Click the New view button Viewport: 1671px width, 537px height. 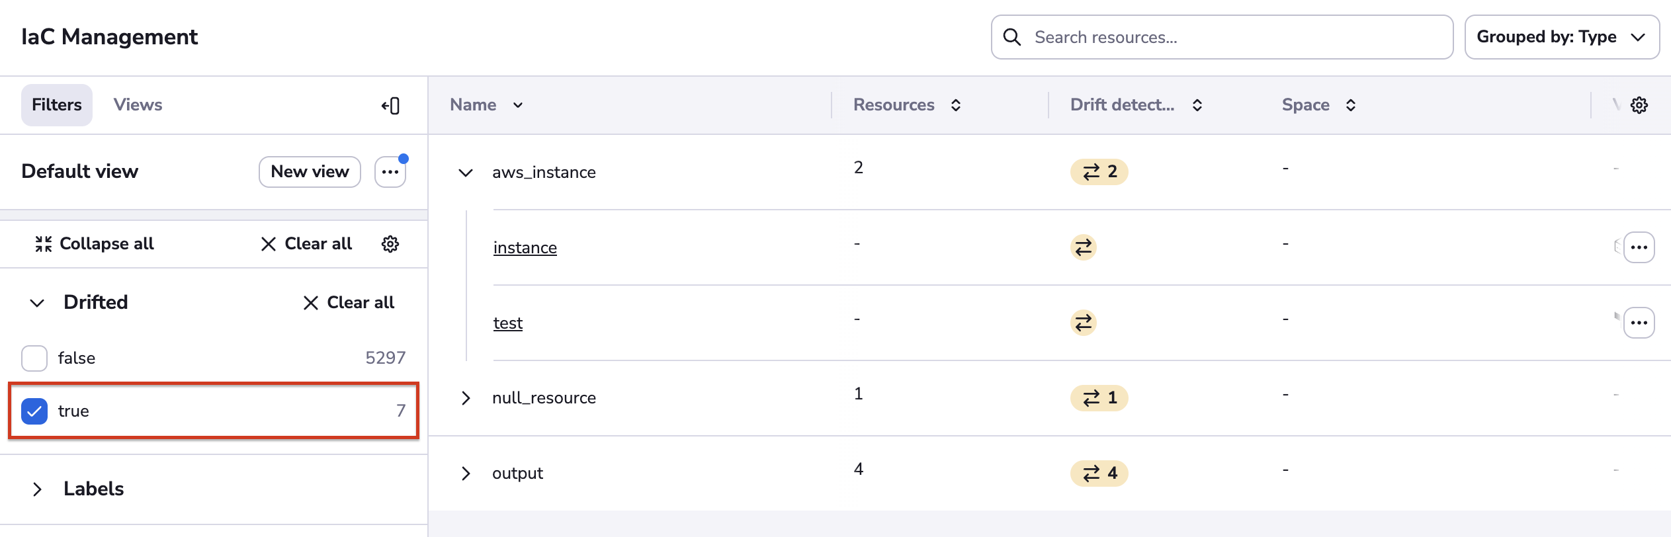coord(310,172)
